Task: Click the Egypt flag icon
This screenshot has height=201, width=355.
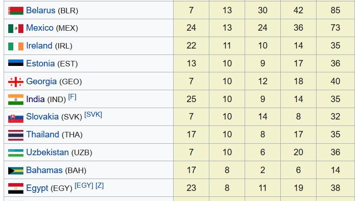Action: pos(16,188)
